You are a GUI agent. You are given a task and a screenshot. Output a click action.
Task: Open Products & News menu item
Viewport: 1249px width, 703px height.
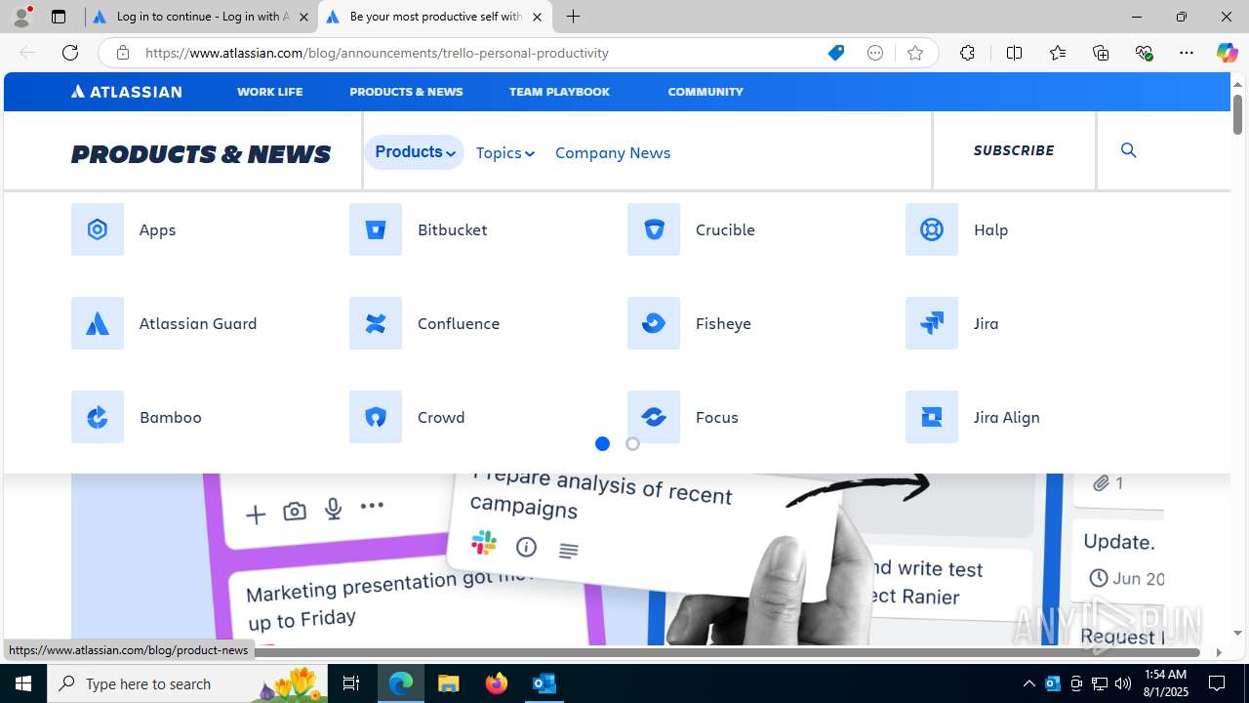(406, 92)
